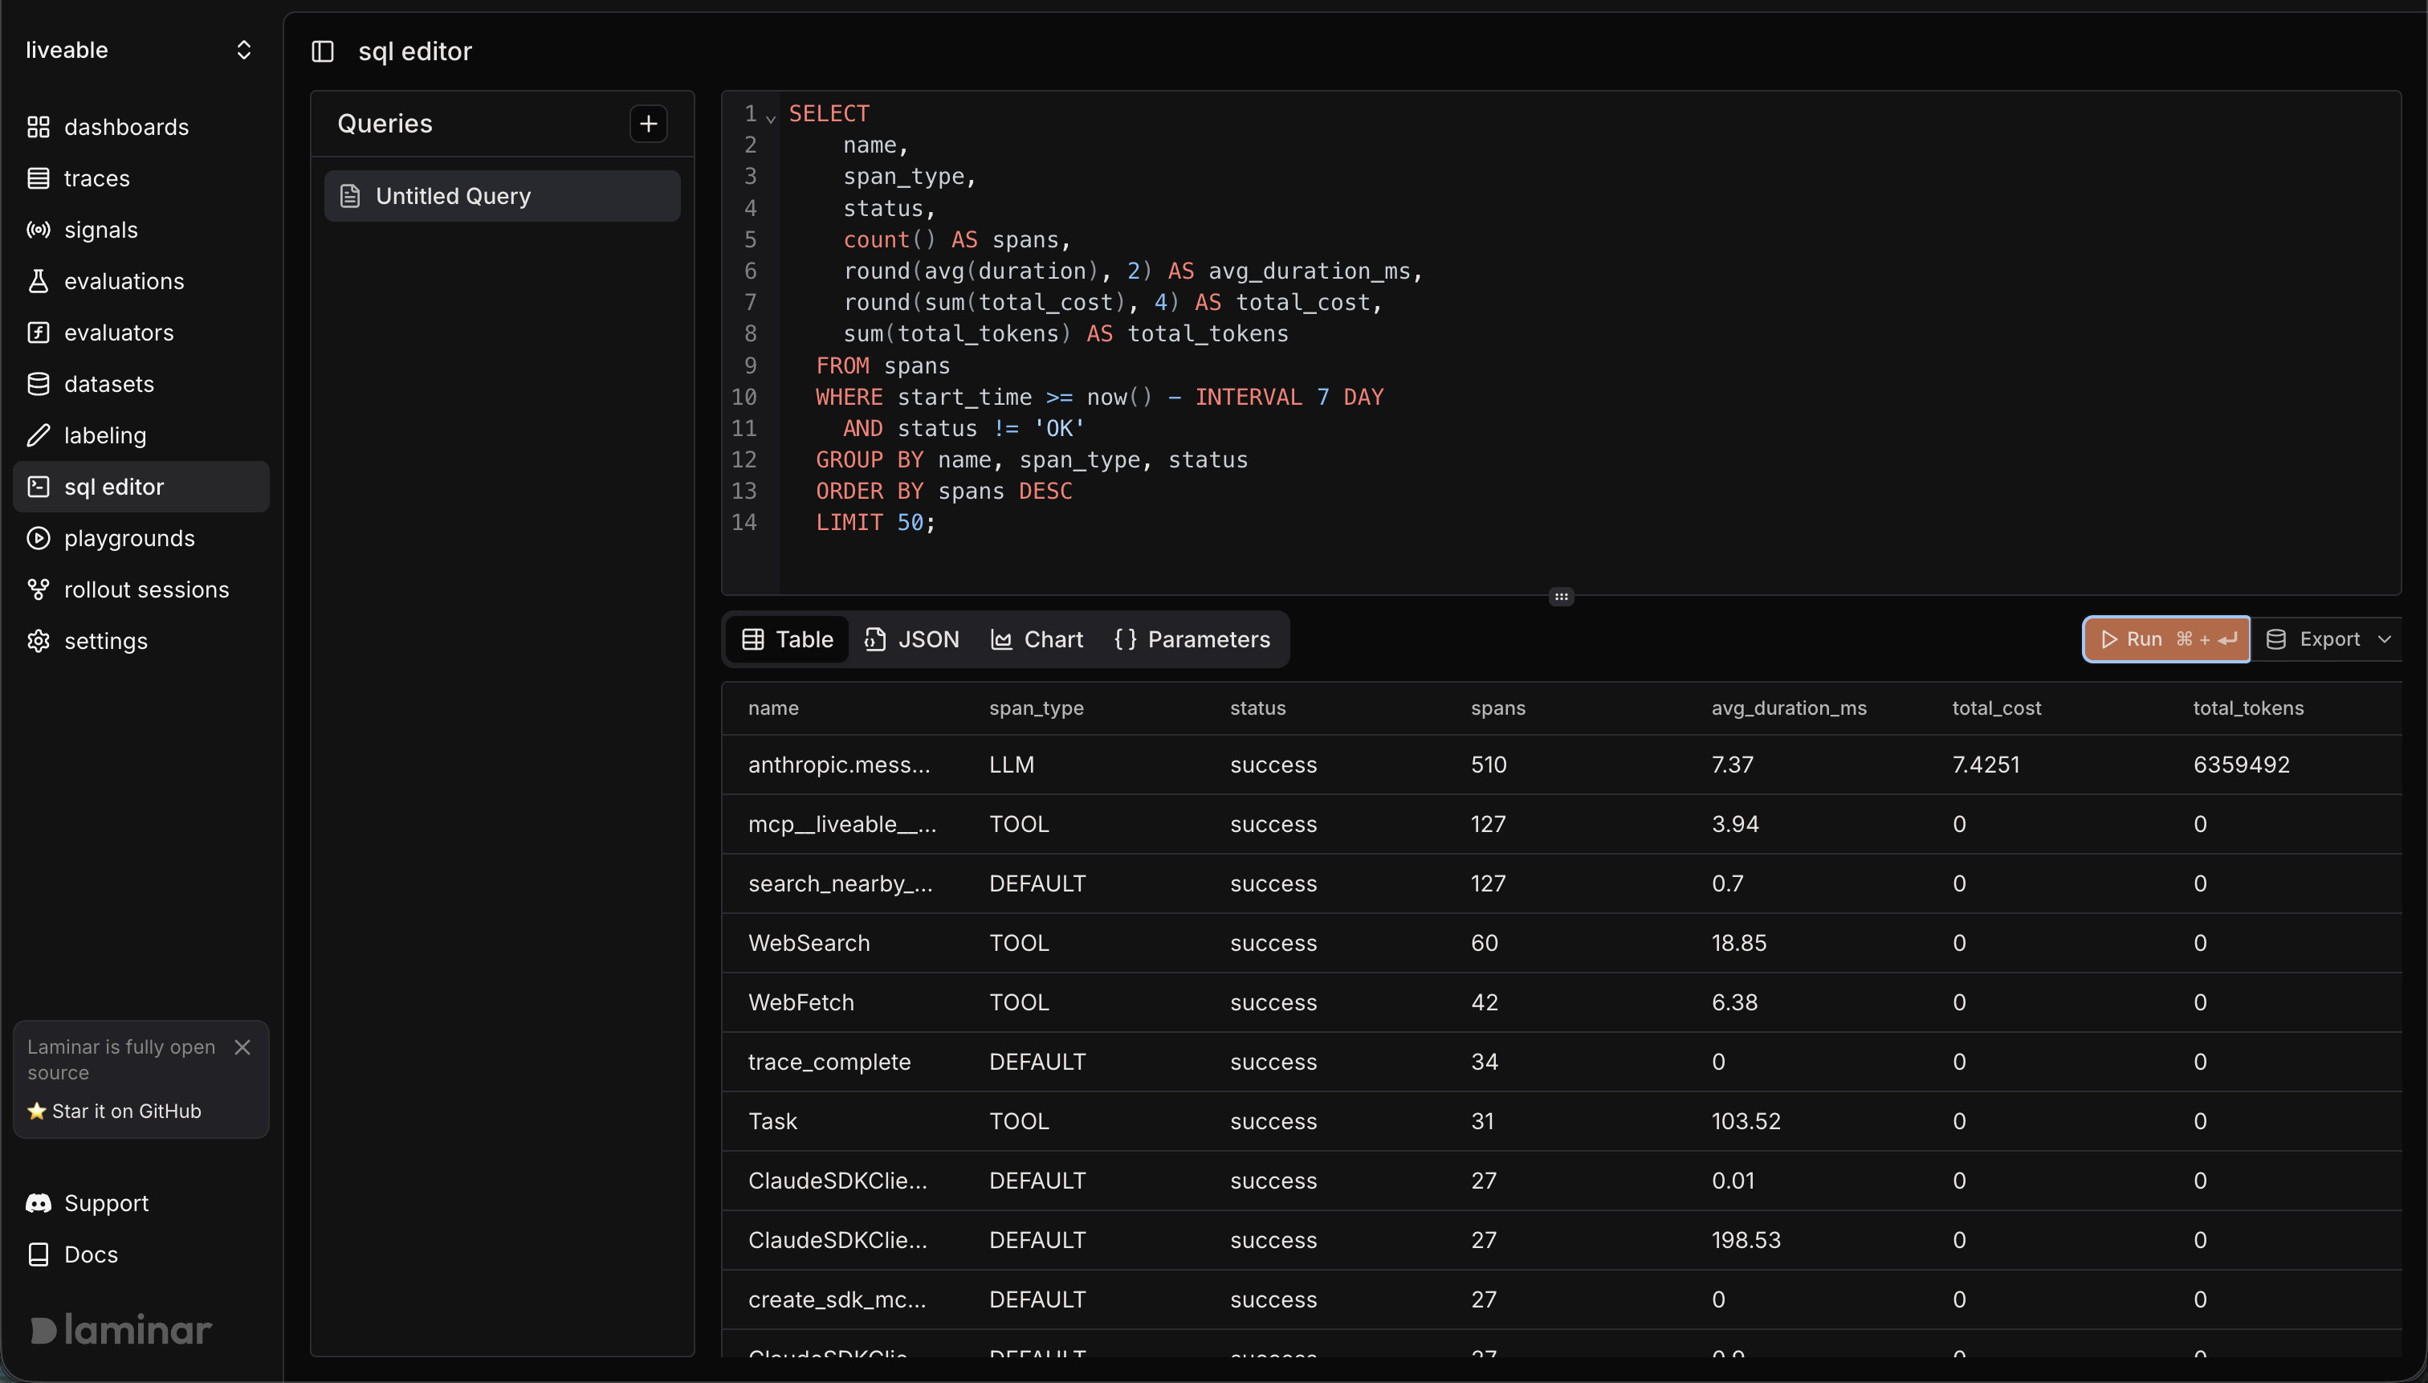This screenshot has height=1383, width=2428.
Task: Open the Chart tab
Action: 1036,639
